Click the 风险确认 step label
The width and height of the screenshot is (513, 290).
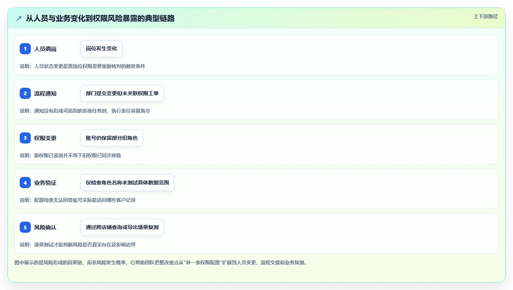coord(45,227)
